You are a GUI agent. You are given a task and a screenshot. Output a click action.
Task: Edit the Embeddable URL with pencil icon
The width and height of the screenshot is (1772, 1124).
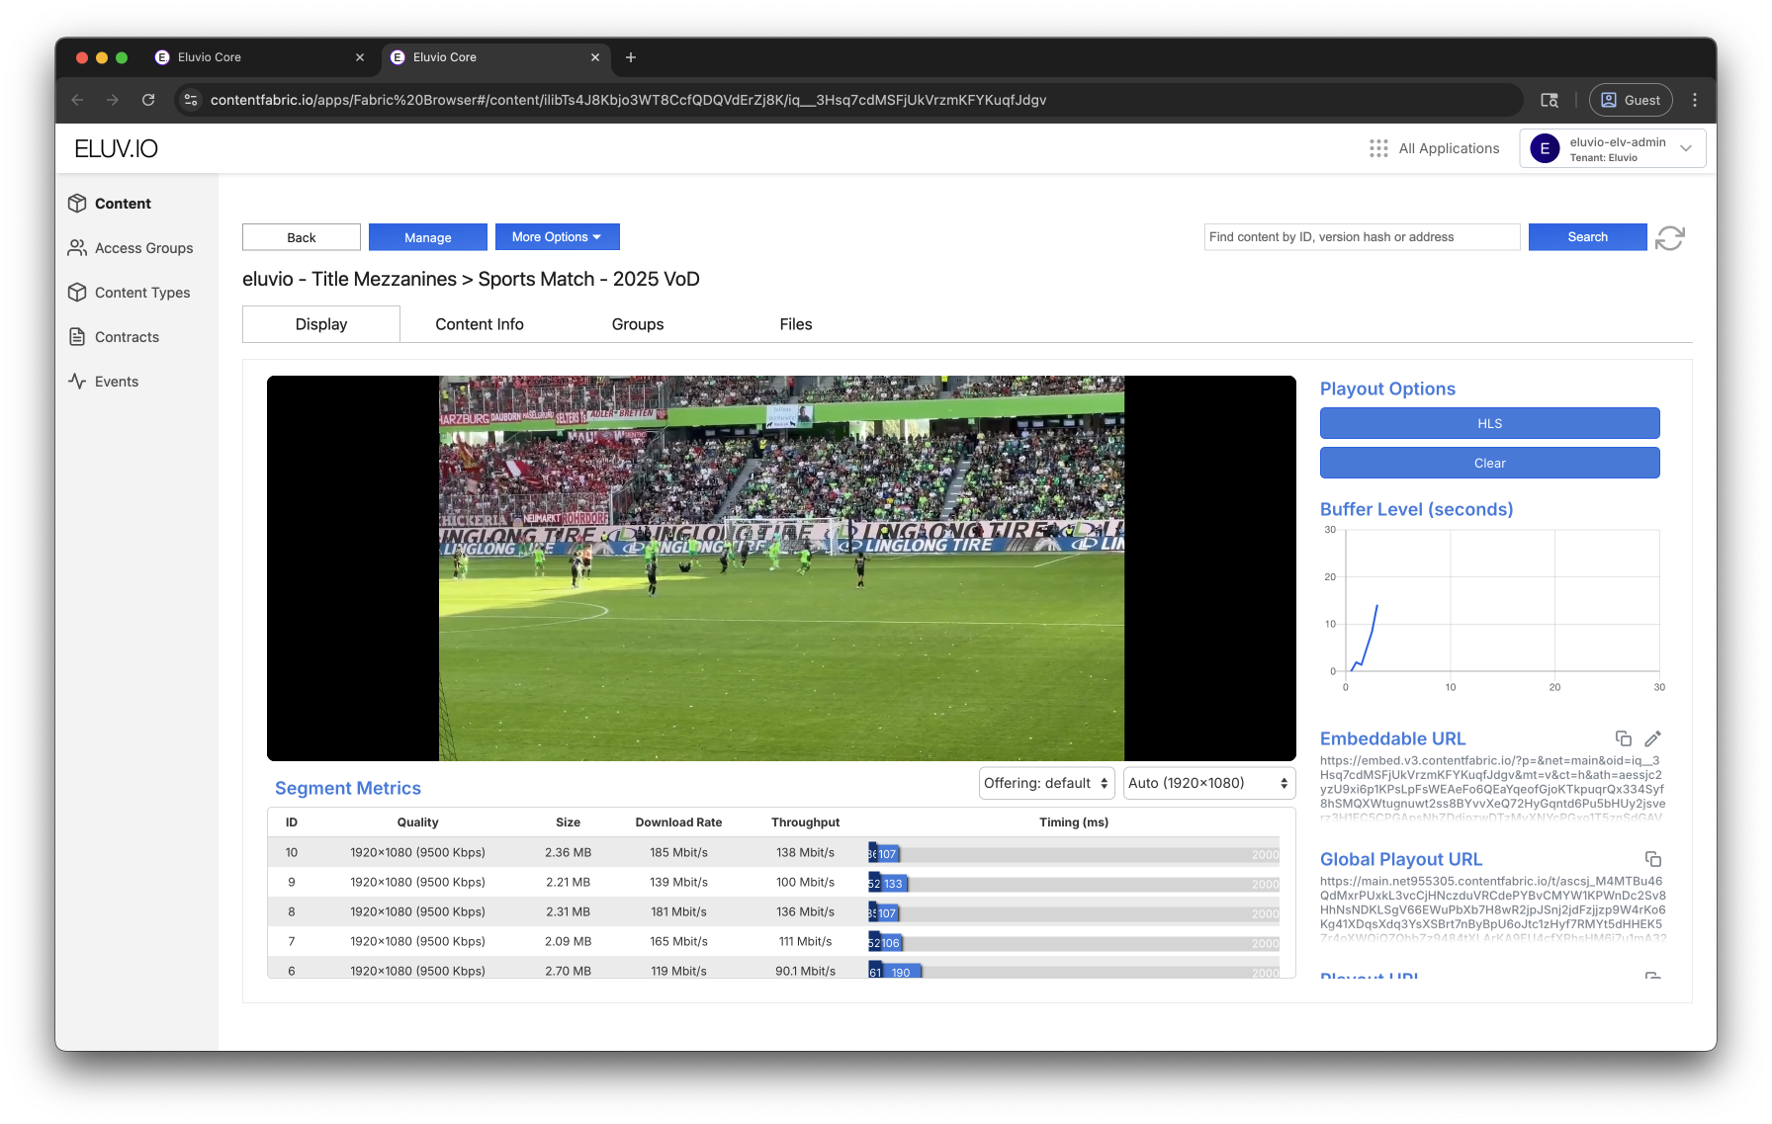(1652, 738)
